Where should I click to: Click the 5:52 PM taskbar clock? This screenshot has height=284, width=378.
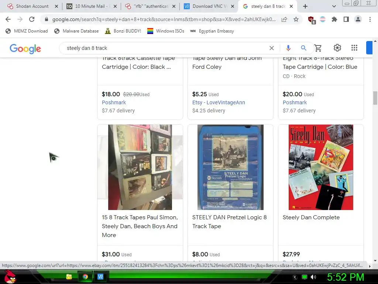pos(346,277)
